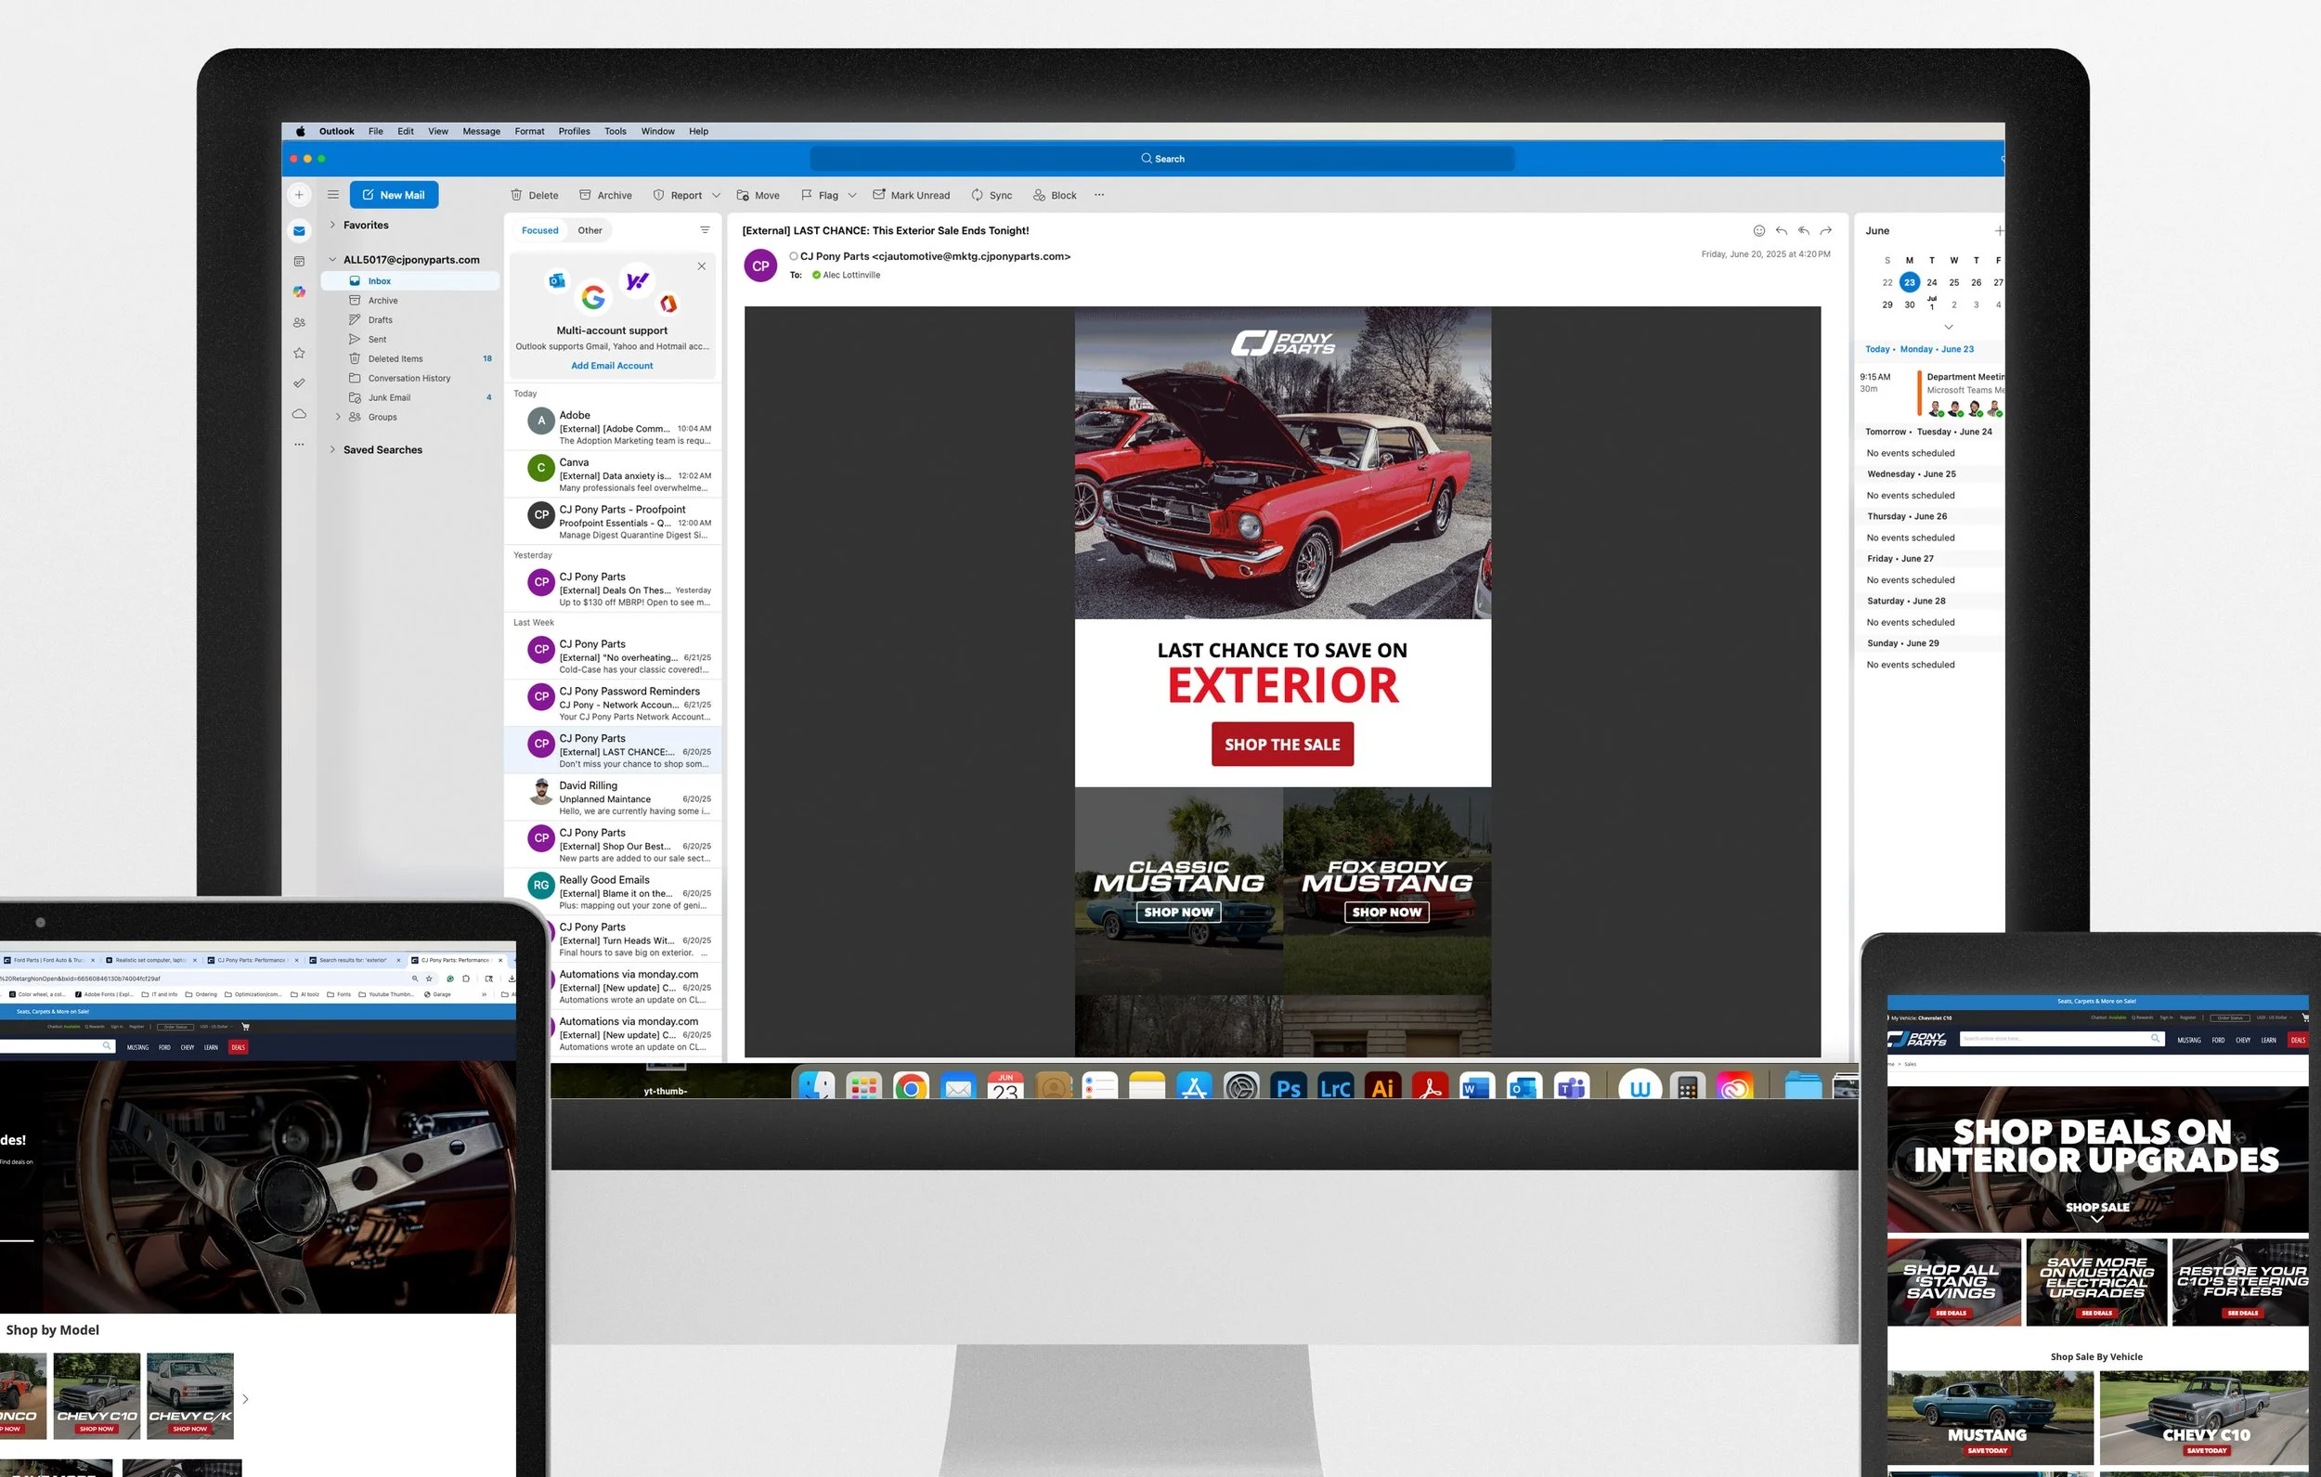Viewport: 2321px width, 1477px height.
Task: Open Illustrator from the Dock
Action: tap(1382, 1087)
